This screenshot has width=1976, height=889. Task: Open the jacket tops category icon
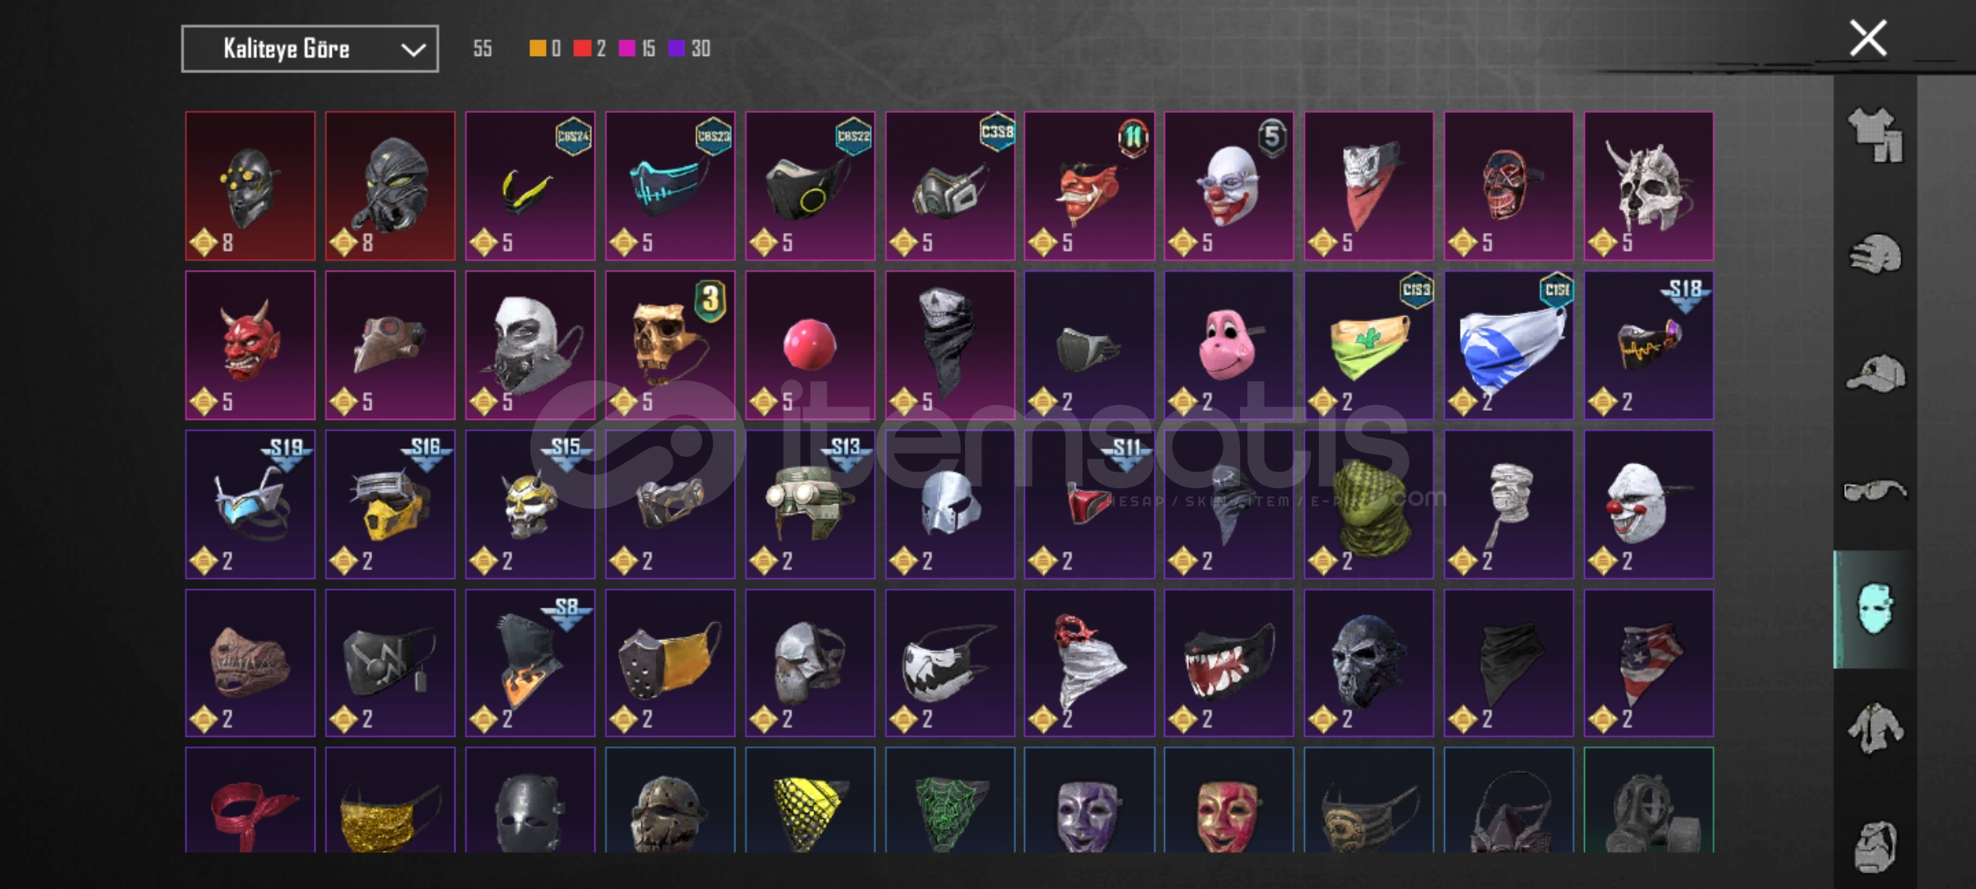pos(1875,728)
